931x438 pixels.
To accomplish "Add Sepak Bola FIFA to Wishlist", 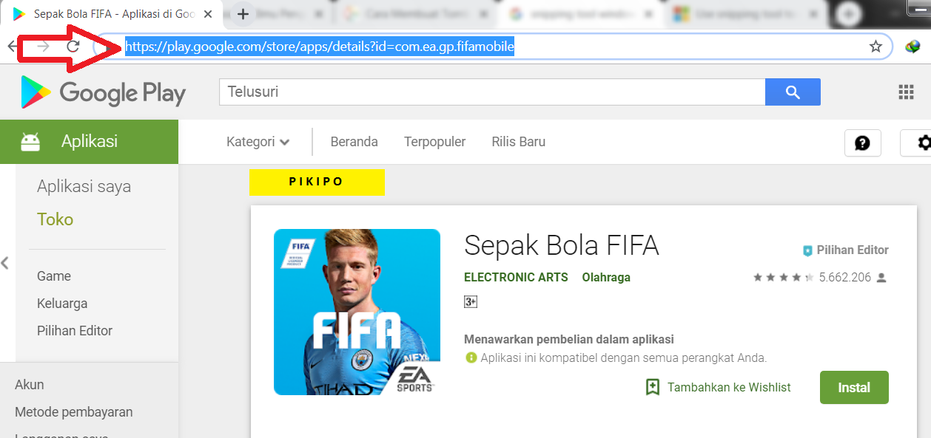I will 718,387.
